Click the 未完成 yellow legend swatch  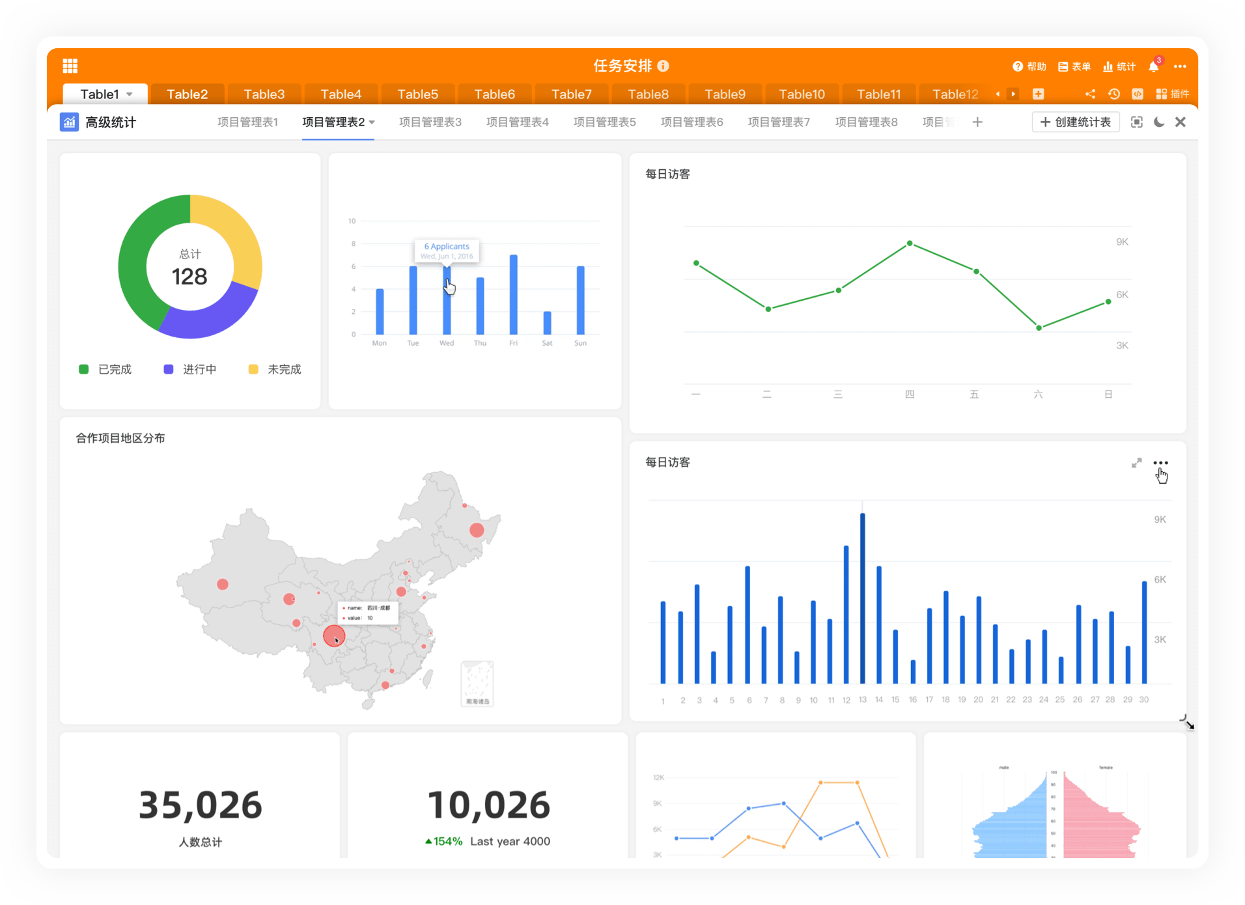[x=253, y=369]
